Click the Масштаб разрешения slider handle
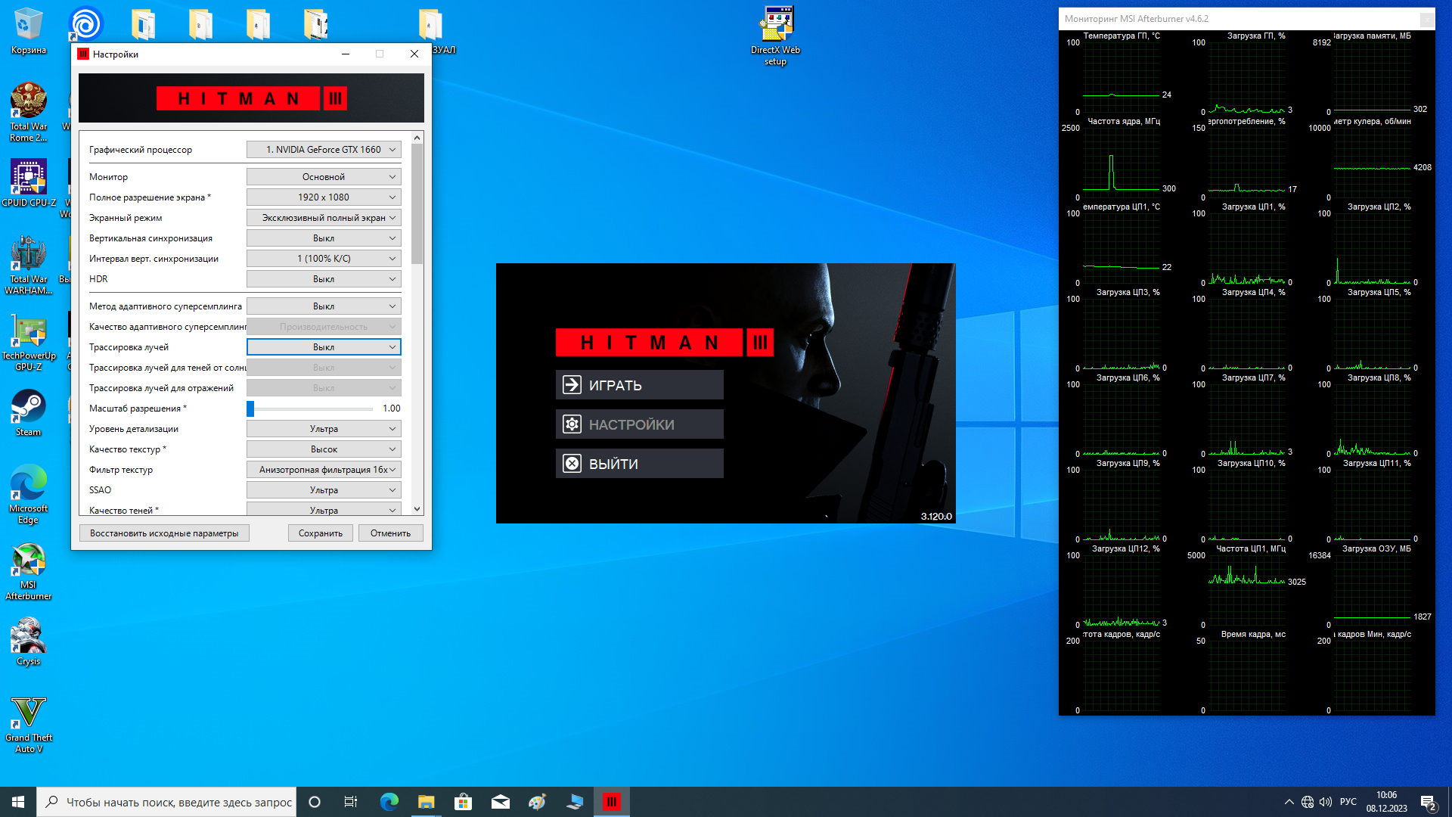The image size is (1452, 817). [x=250, y=408]
